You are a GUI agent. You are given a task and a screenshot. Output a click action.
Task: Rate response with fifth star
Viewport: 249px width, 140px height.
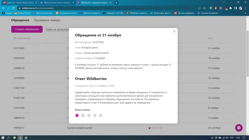point(101,115)
